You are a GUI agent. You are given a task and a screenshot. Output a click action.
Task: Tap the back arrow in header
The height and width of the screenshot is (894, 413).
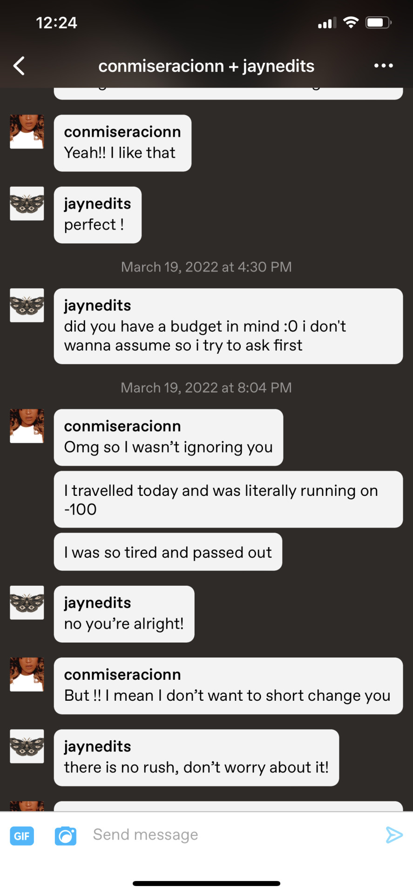point(19,66)
